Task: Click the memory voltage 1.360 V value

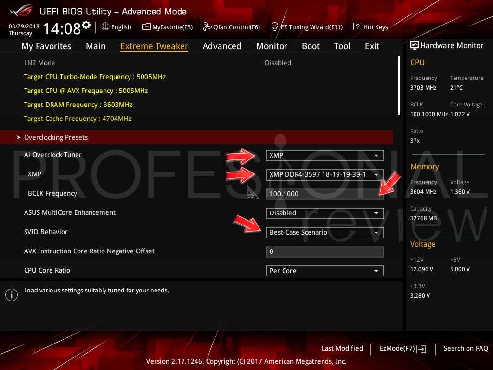Action: coord(460,192)
